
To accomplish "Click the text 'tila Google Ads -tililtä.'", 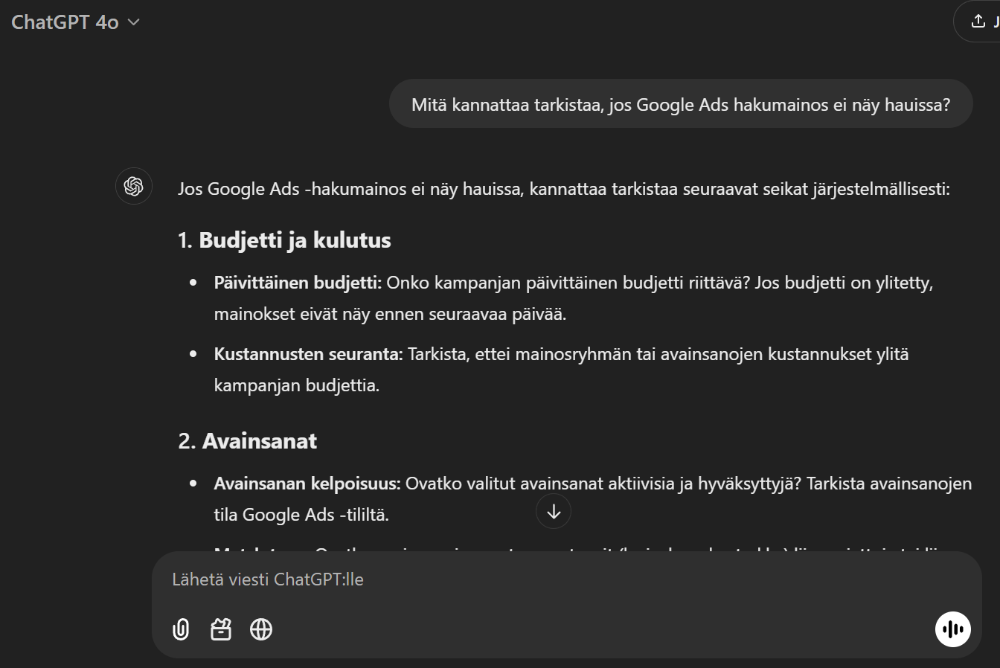I will (301, 515).
